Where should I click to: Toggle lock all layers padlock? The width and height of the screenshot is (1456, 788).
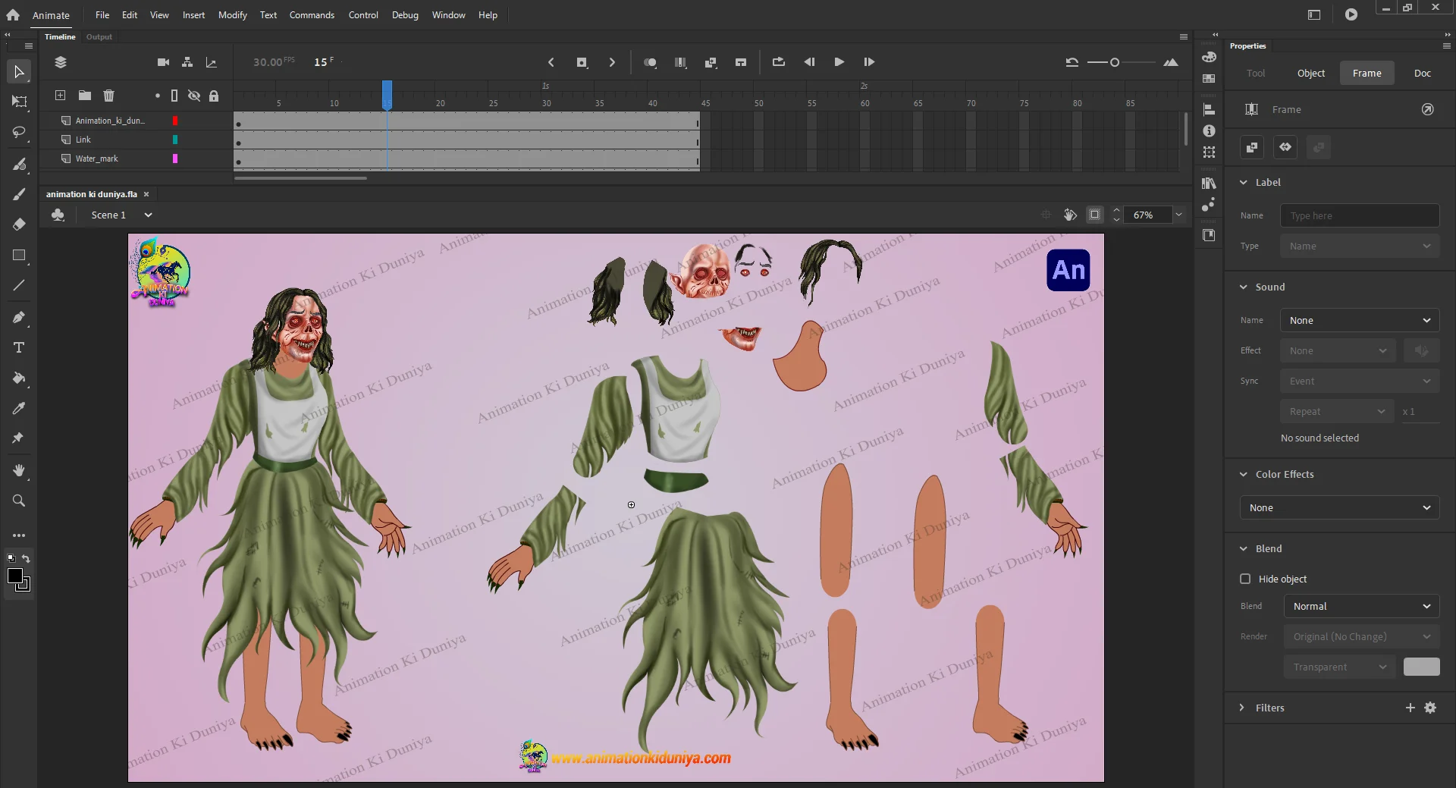pyautogui.click(x=214, y=96)
